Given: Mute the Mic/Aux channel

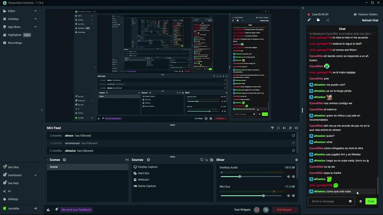Looking at the screenshot, I should (288, 196).
